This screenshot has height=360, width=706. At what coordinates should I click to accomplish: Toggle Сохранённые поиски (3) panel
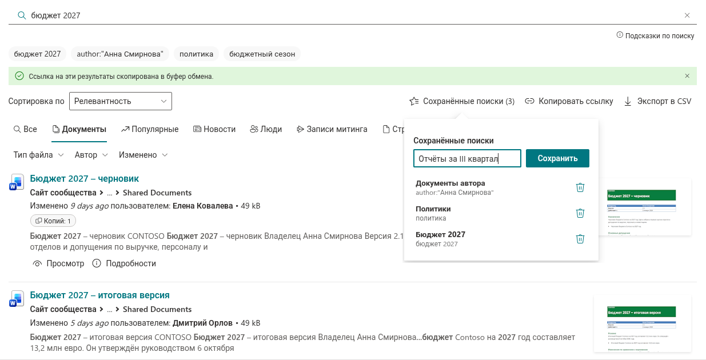coord(462,101)
